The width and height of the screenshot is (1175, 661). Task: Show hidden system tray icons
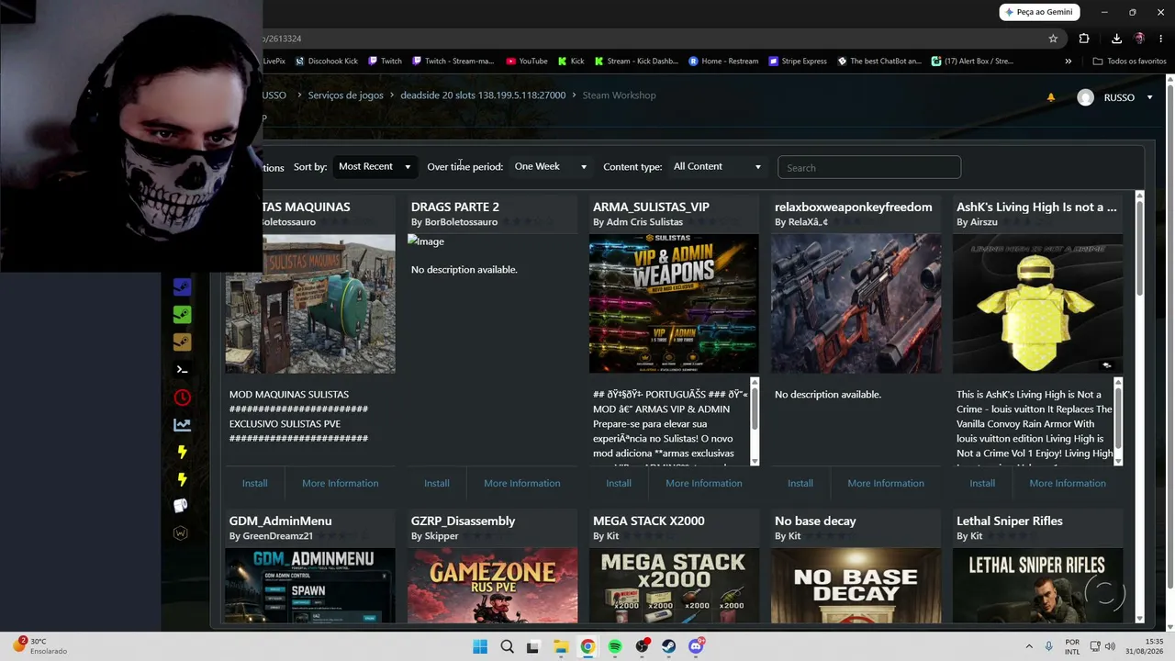tap(1028, 646)
